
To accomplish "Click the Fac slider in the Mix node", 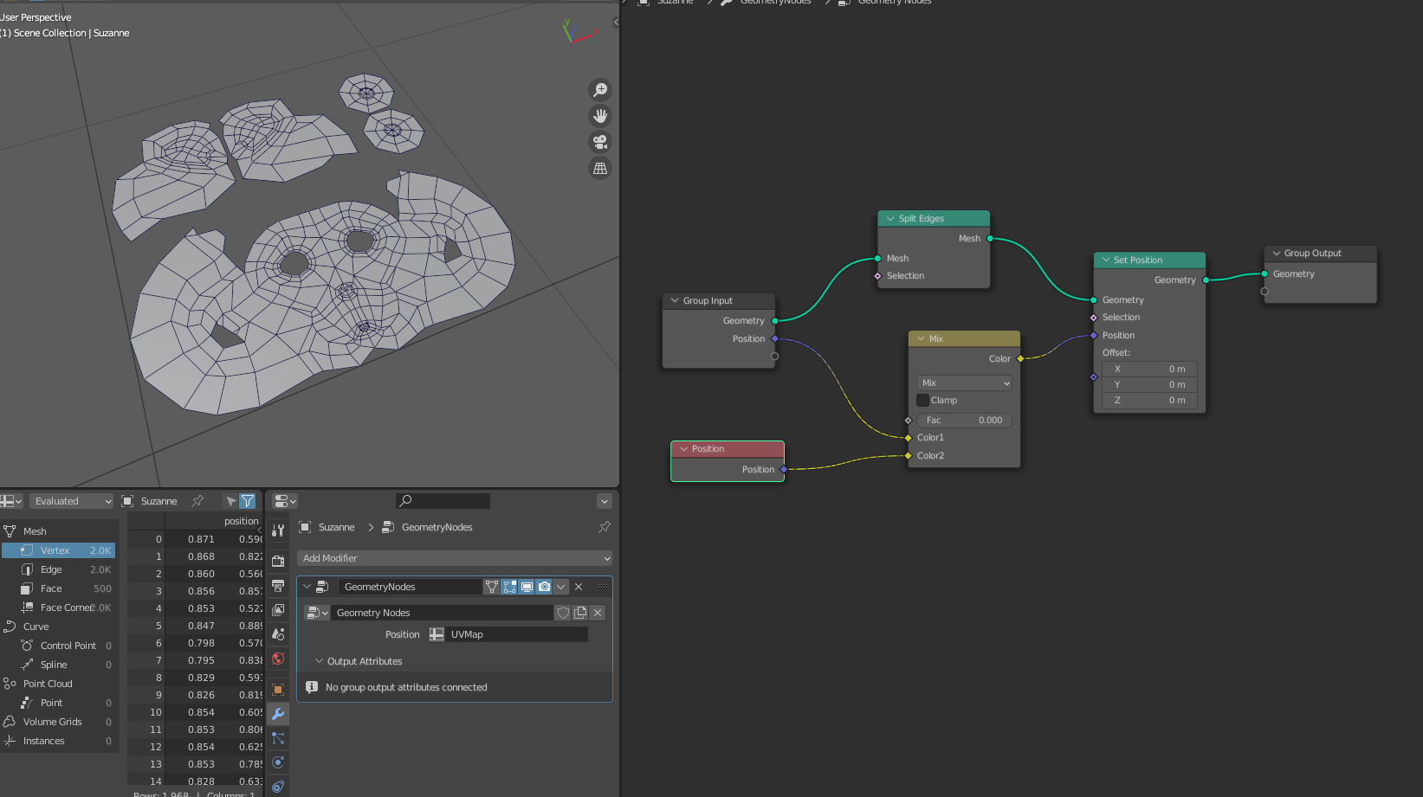I will [964, 421].
